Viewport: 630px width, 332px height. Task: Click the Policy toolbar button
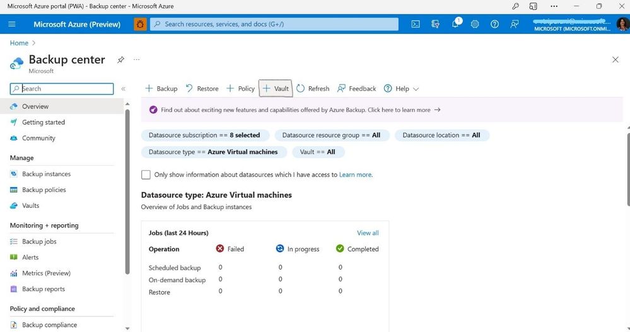(x=240, y=88)
